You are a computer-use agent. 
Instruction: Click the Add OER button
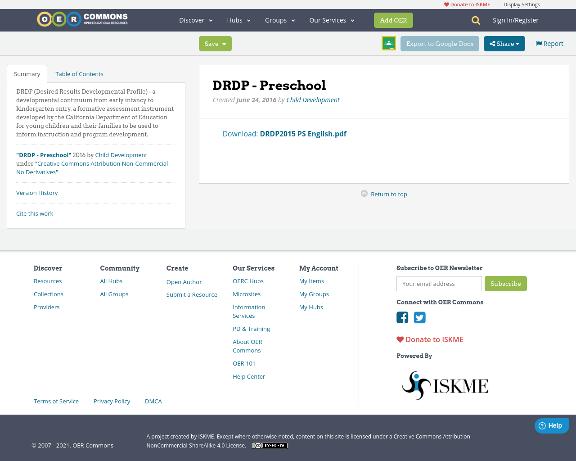click(x=393, y=20)
